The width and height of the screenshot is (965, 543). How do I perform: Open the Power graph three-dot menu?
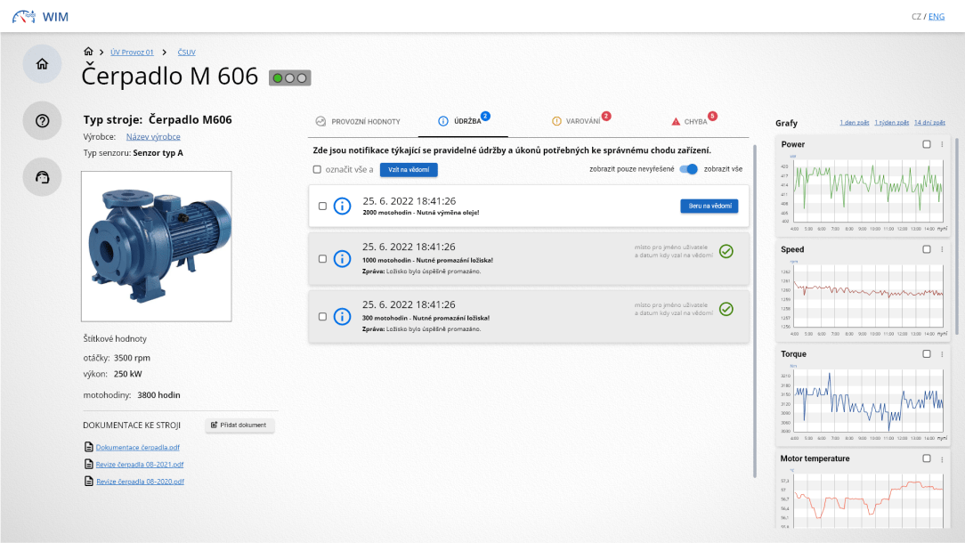click(942, 144)
